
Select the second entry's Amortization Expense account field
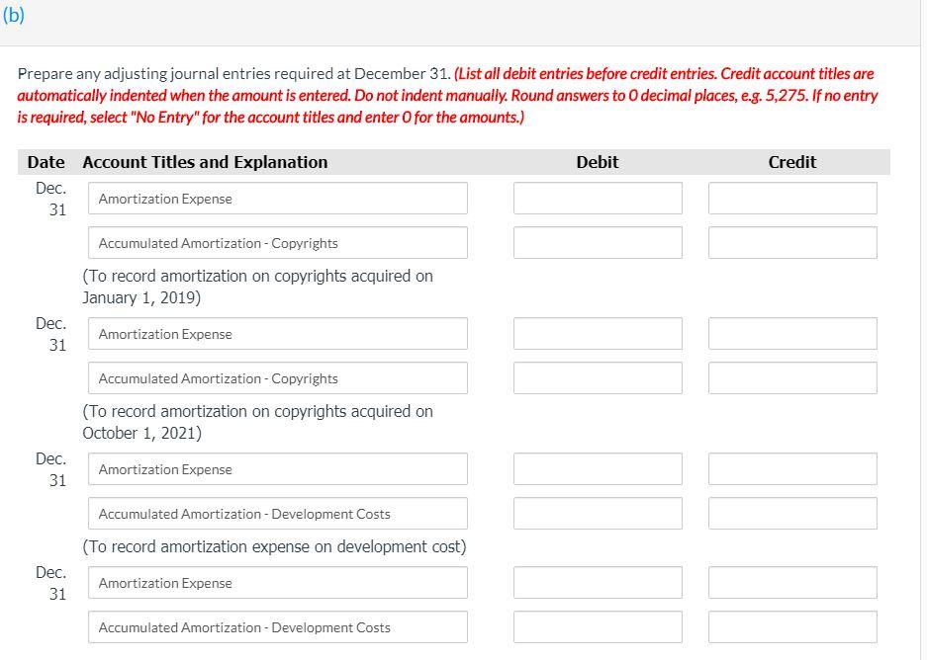pos(278,334)
